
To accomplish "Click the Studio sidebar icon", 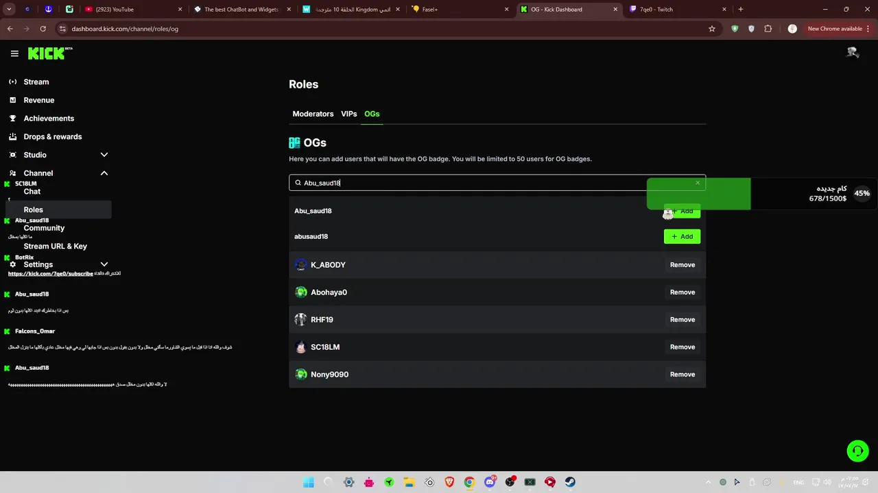I will coord(12,155).
